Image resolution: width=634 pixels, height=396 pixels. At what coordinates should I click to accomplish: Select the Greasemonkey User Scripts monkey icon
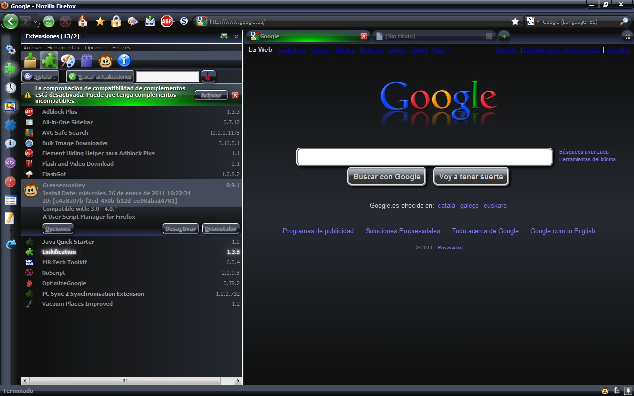click(x=106, y=60)
